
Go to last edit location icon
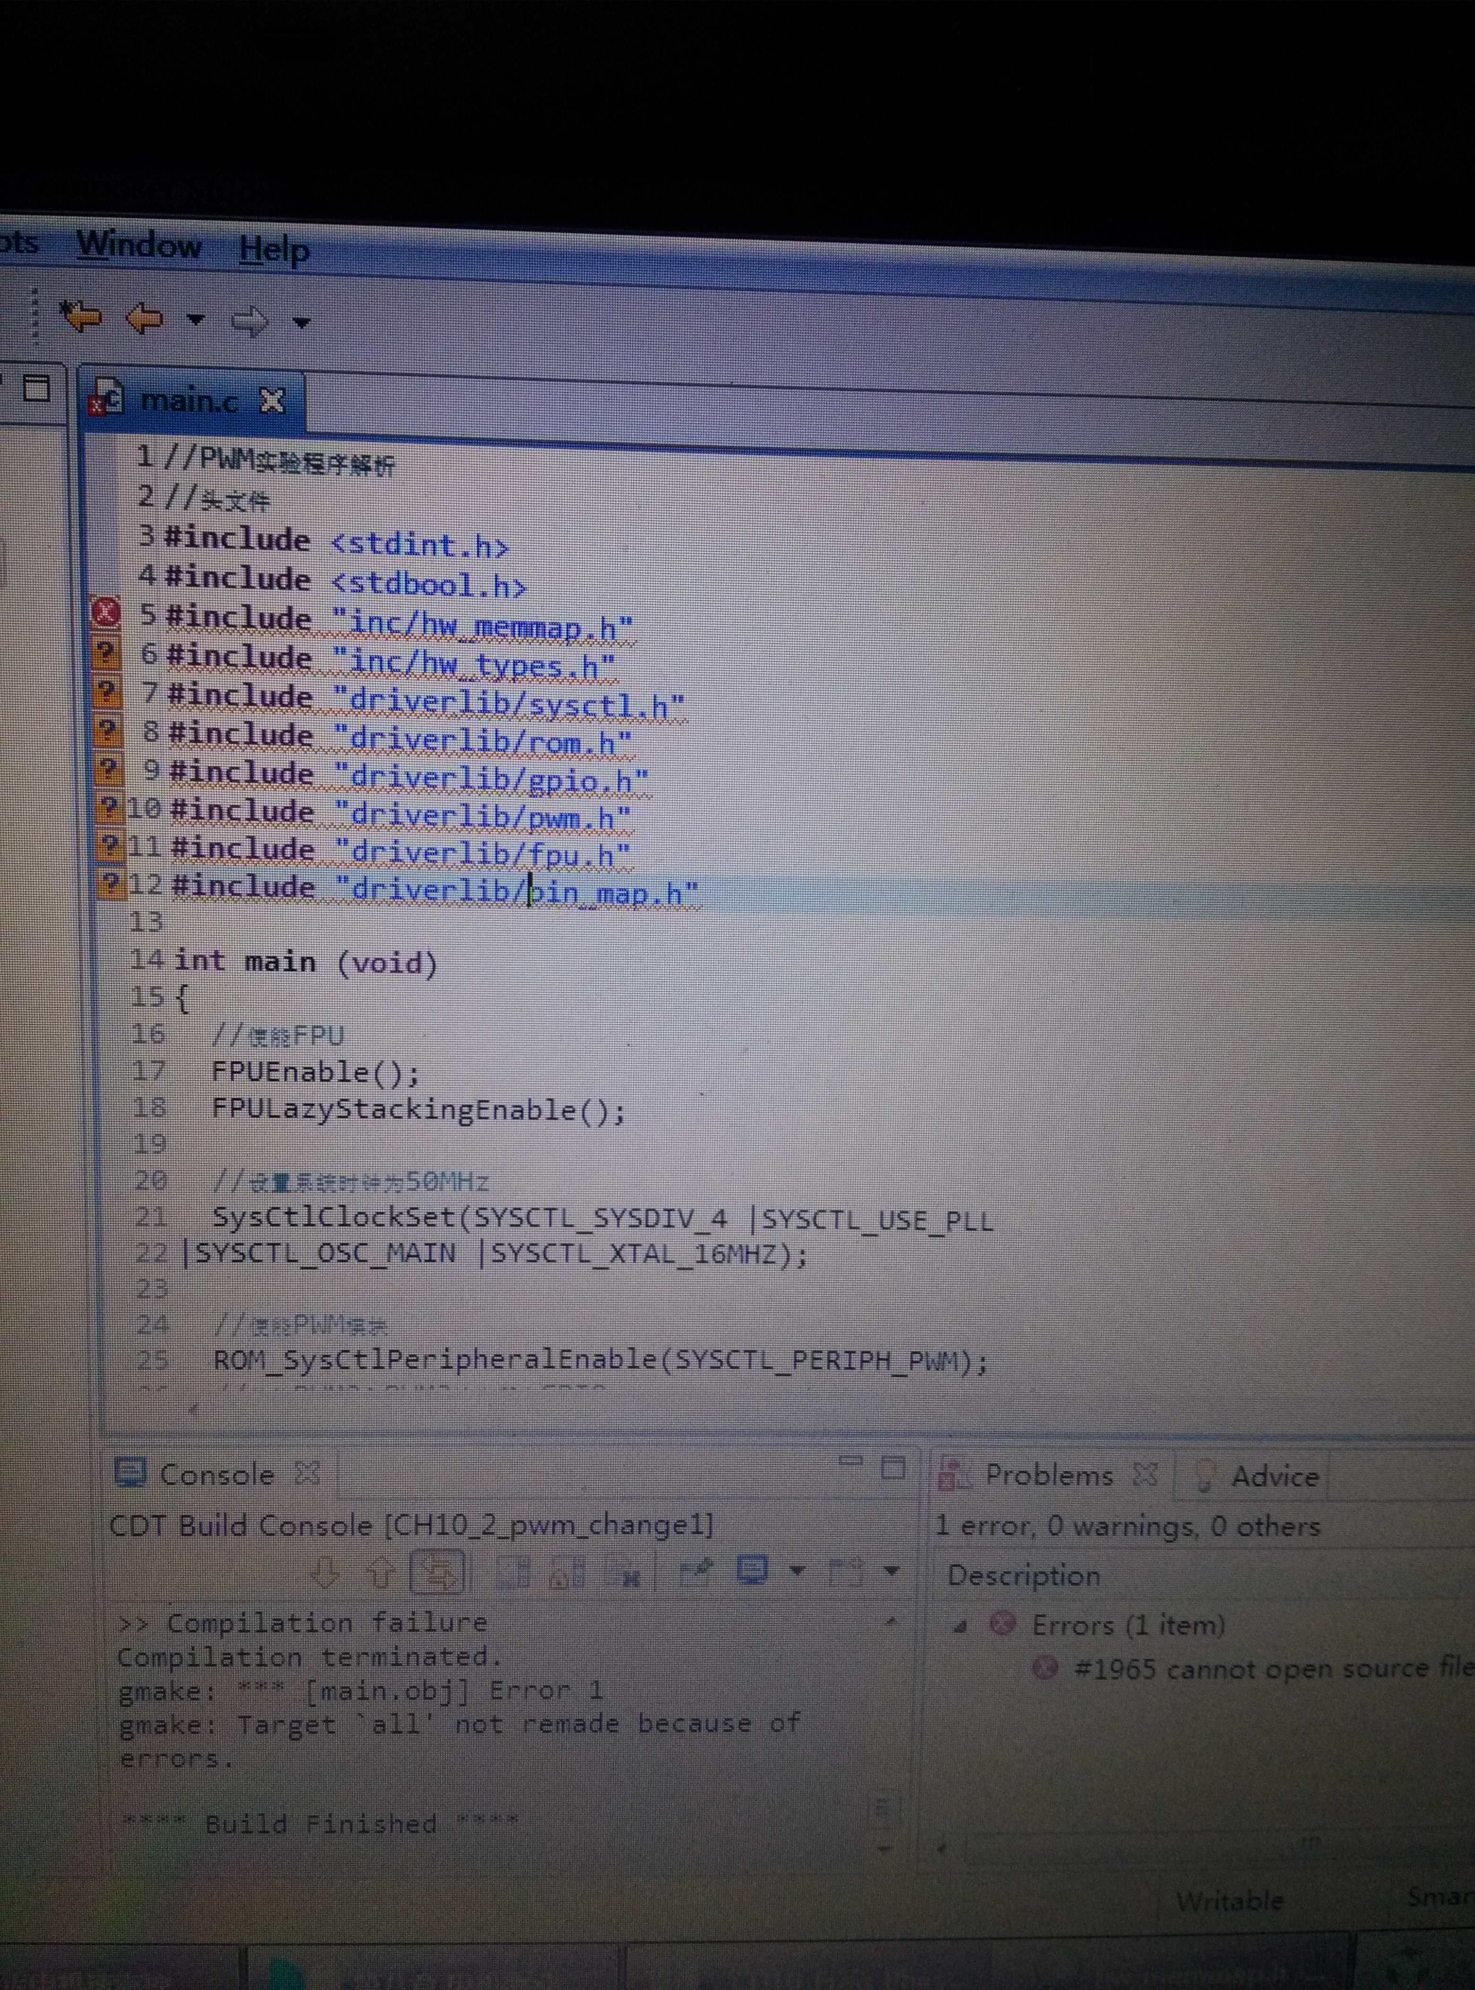(x=80, y=317)
